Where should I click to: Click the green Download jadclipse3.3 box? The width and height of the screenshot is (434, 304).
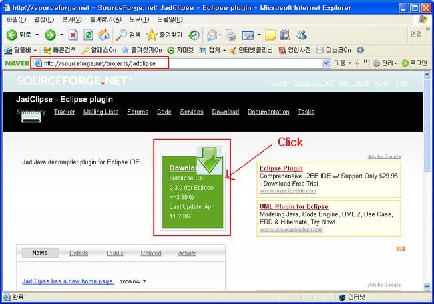click(193, 192)
